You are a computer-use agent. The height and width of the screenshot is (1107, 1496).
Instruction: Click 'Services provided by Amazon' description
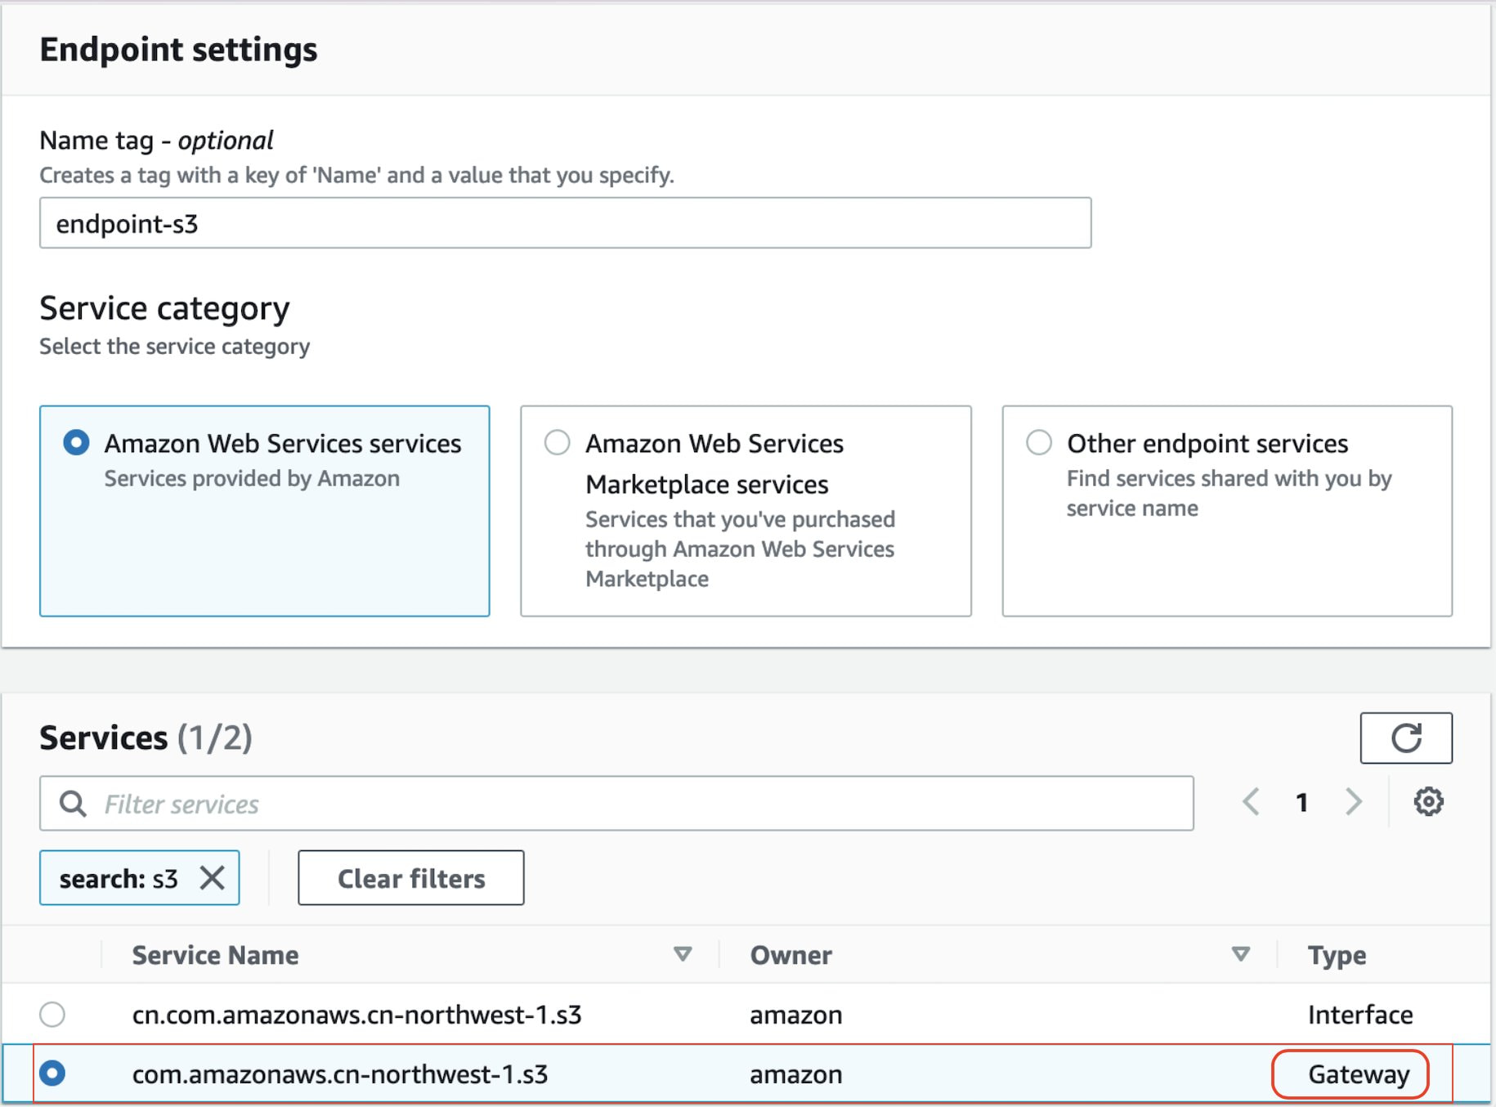[x=252, y=478]
